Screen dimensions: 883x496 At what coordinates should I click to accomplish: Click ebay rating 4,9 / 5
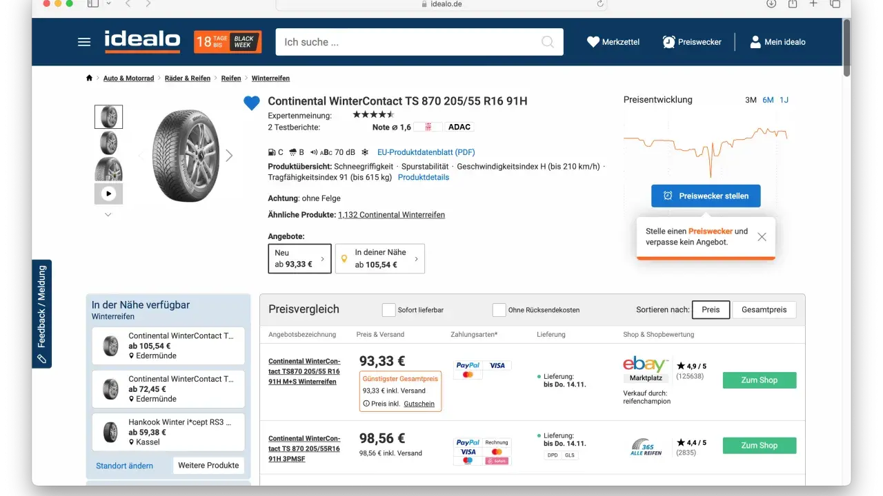tap(691, 366)
